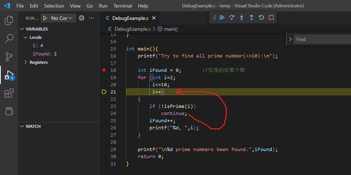Select the DebugExample.c editor tab
This screenshot has height=175, width=351.
[x=130, y=18]
